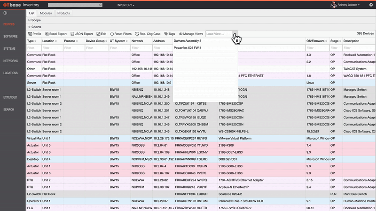The width and height of the screenshot is (376, 211).
Task: Click the Type column filter field
Action: pyautogui.click(x=33, y=48)
